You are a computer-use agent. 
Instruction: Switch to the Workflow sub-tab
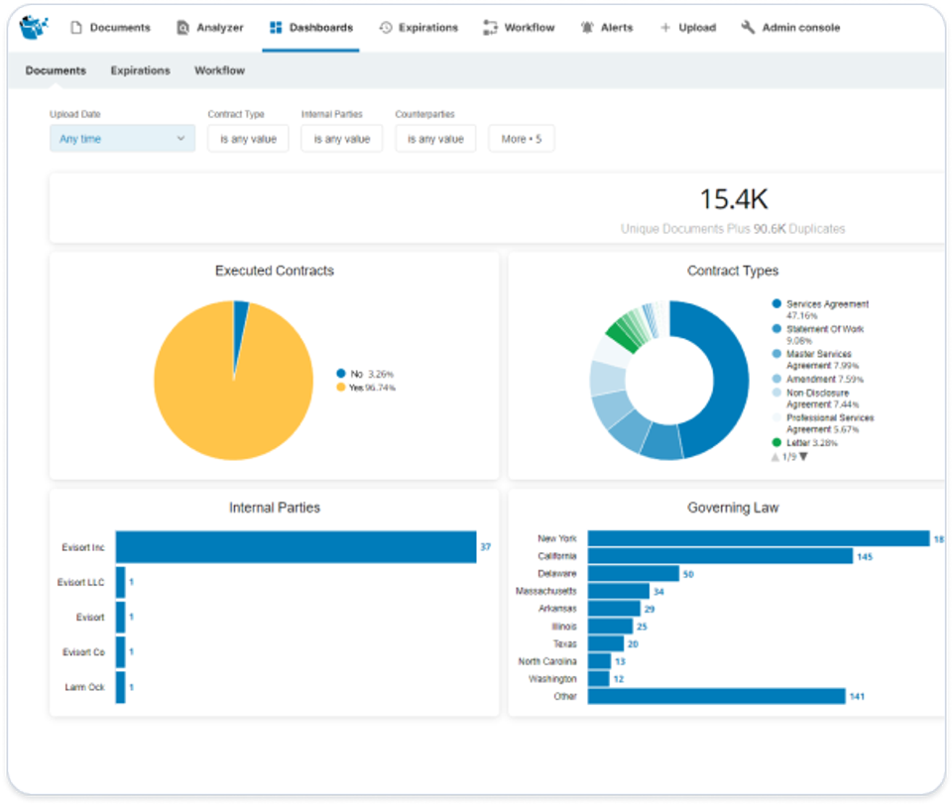tap(219, 70)
